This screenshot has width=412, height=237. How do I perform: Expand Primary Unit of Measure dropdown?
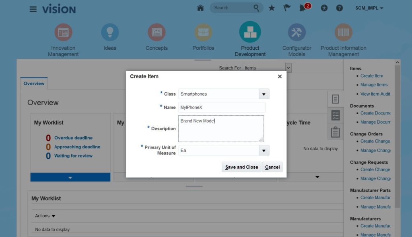click(264, 150)
